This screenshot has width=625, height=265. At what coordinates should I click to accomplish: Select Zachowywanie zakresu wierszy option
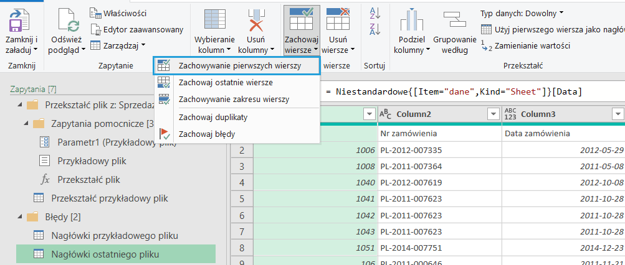[x=233, y=99]
